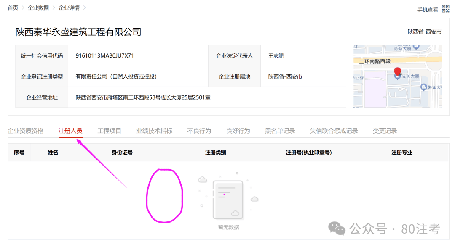Click the WeChat logo in watermark
The image size is (455, 247).
(337, 229)
